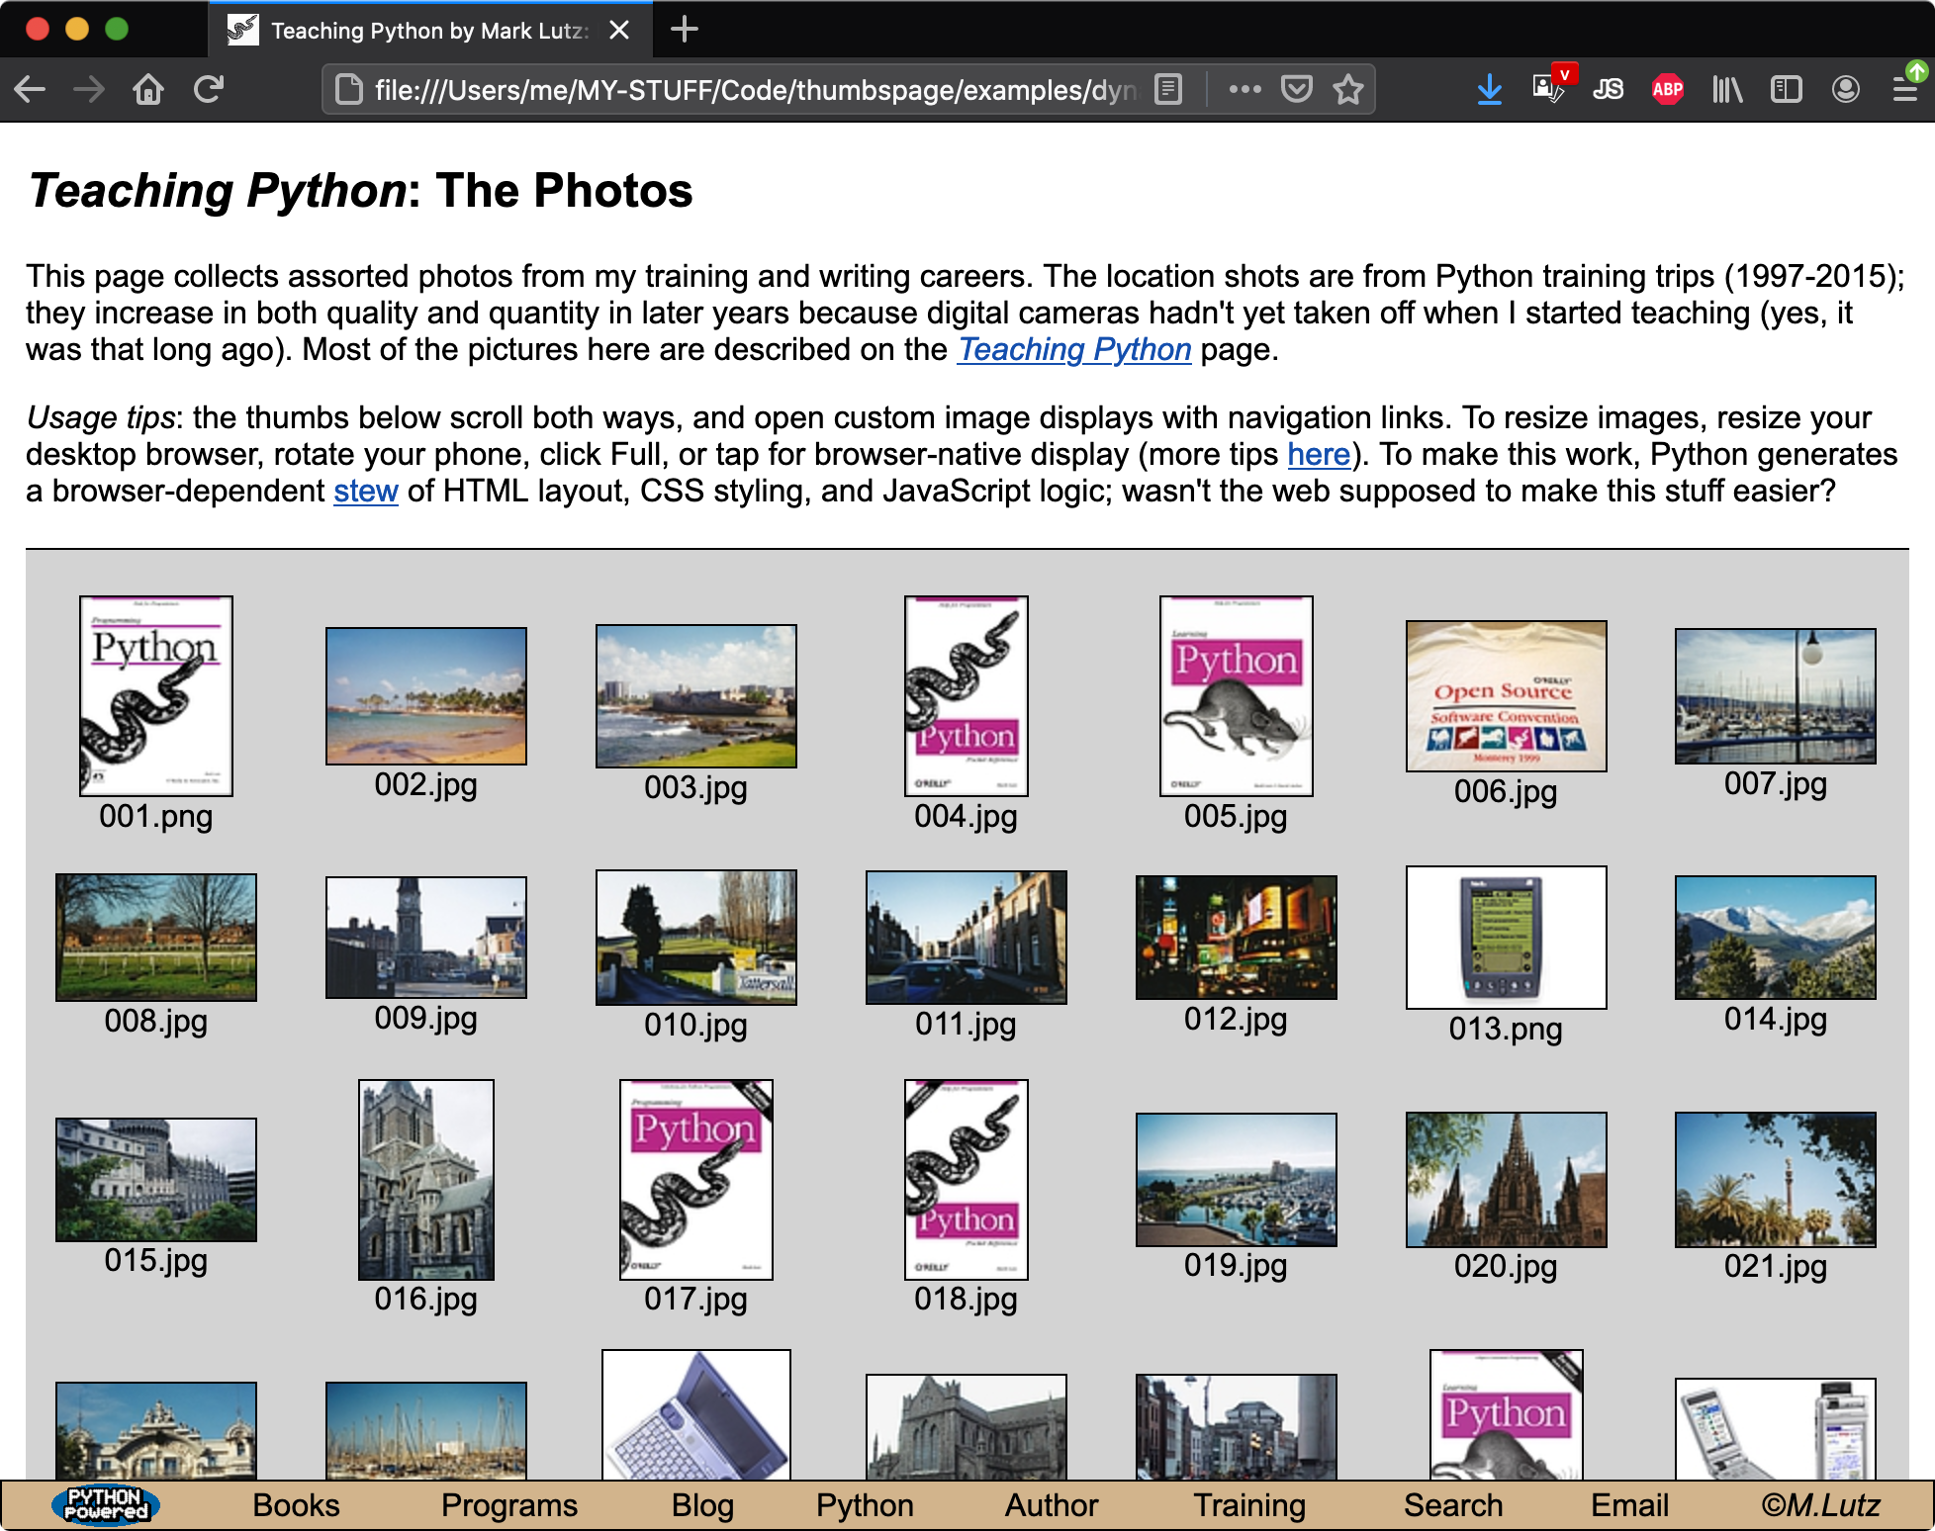Bookmark this page with the star
The image size is (1935, 1531).
[x=1347, y=90]
